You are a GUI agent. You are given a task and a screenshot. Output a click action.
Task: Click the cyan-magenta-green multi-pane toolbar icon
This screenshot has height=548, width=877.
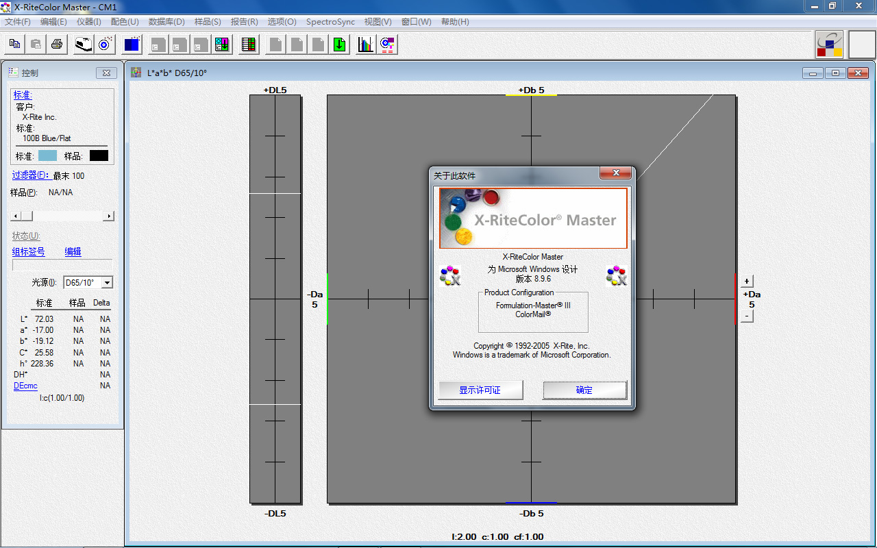point(222,45)
